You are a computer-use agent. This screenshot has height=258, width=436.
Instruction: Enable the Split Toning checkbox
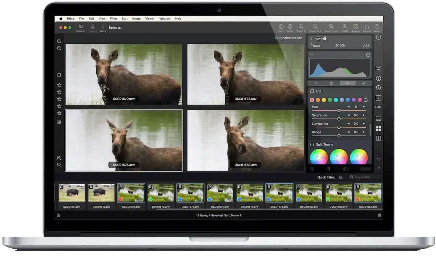pos(311,144)
